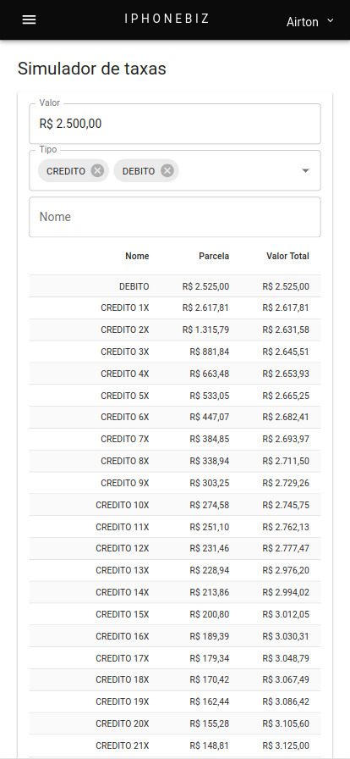Select the CREDITO 1X row
This screenshot has width=350, height=759.
coord(175,307)
